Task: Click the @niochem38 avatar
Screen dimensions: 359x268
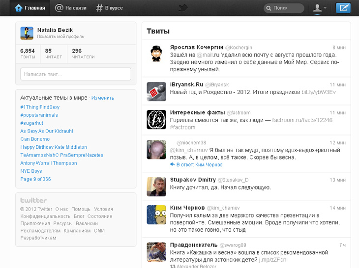Action: 156,149
